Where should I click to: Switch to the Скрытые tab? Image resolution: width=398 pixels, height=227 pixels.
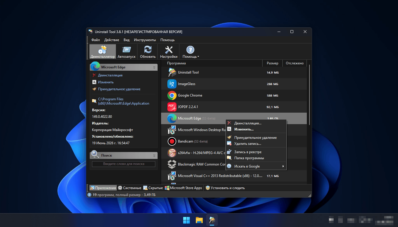(x=153, y=188)
